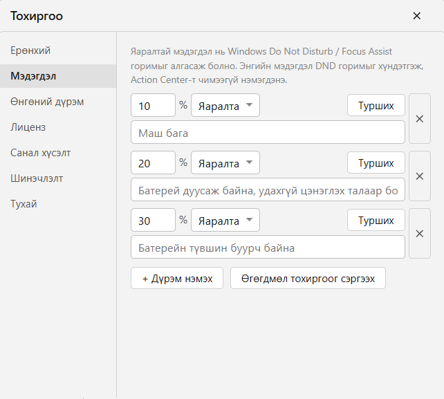The image size is (444, 399).
Task: Open Яаралта dropdown for 10% rule
Action: pos(225,105)
